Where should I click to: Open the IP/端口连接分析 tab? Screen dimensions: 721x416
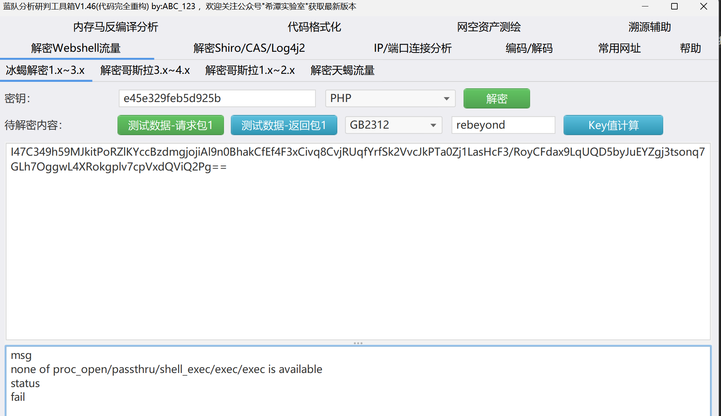click(x=413, y=48)
